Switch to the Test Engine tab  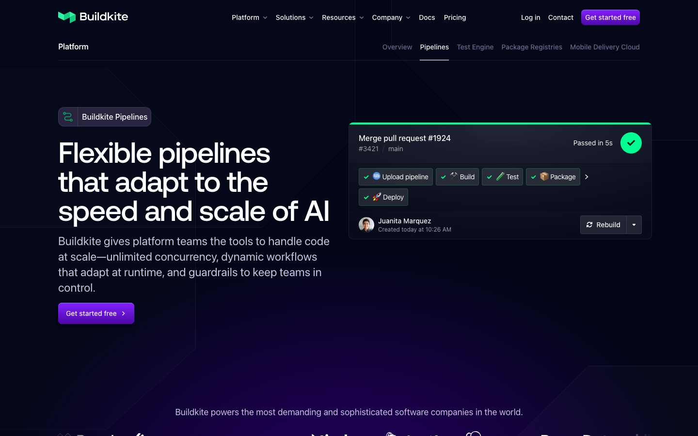[x=475, y=47]
